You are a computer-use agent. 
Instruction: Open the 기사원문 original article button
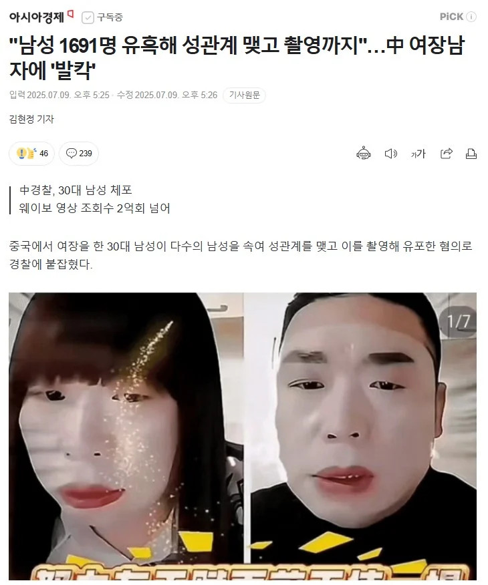pyautogui.click(x=244, y=95)
